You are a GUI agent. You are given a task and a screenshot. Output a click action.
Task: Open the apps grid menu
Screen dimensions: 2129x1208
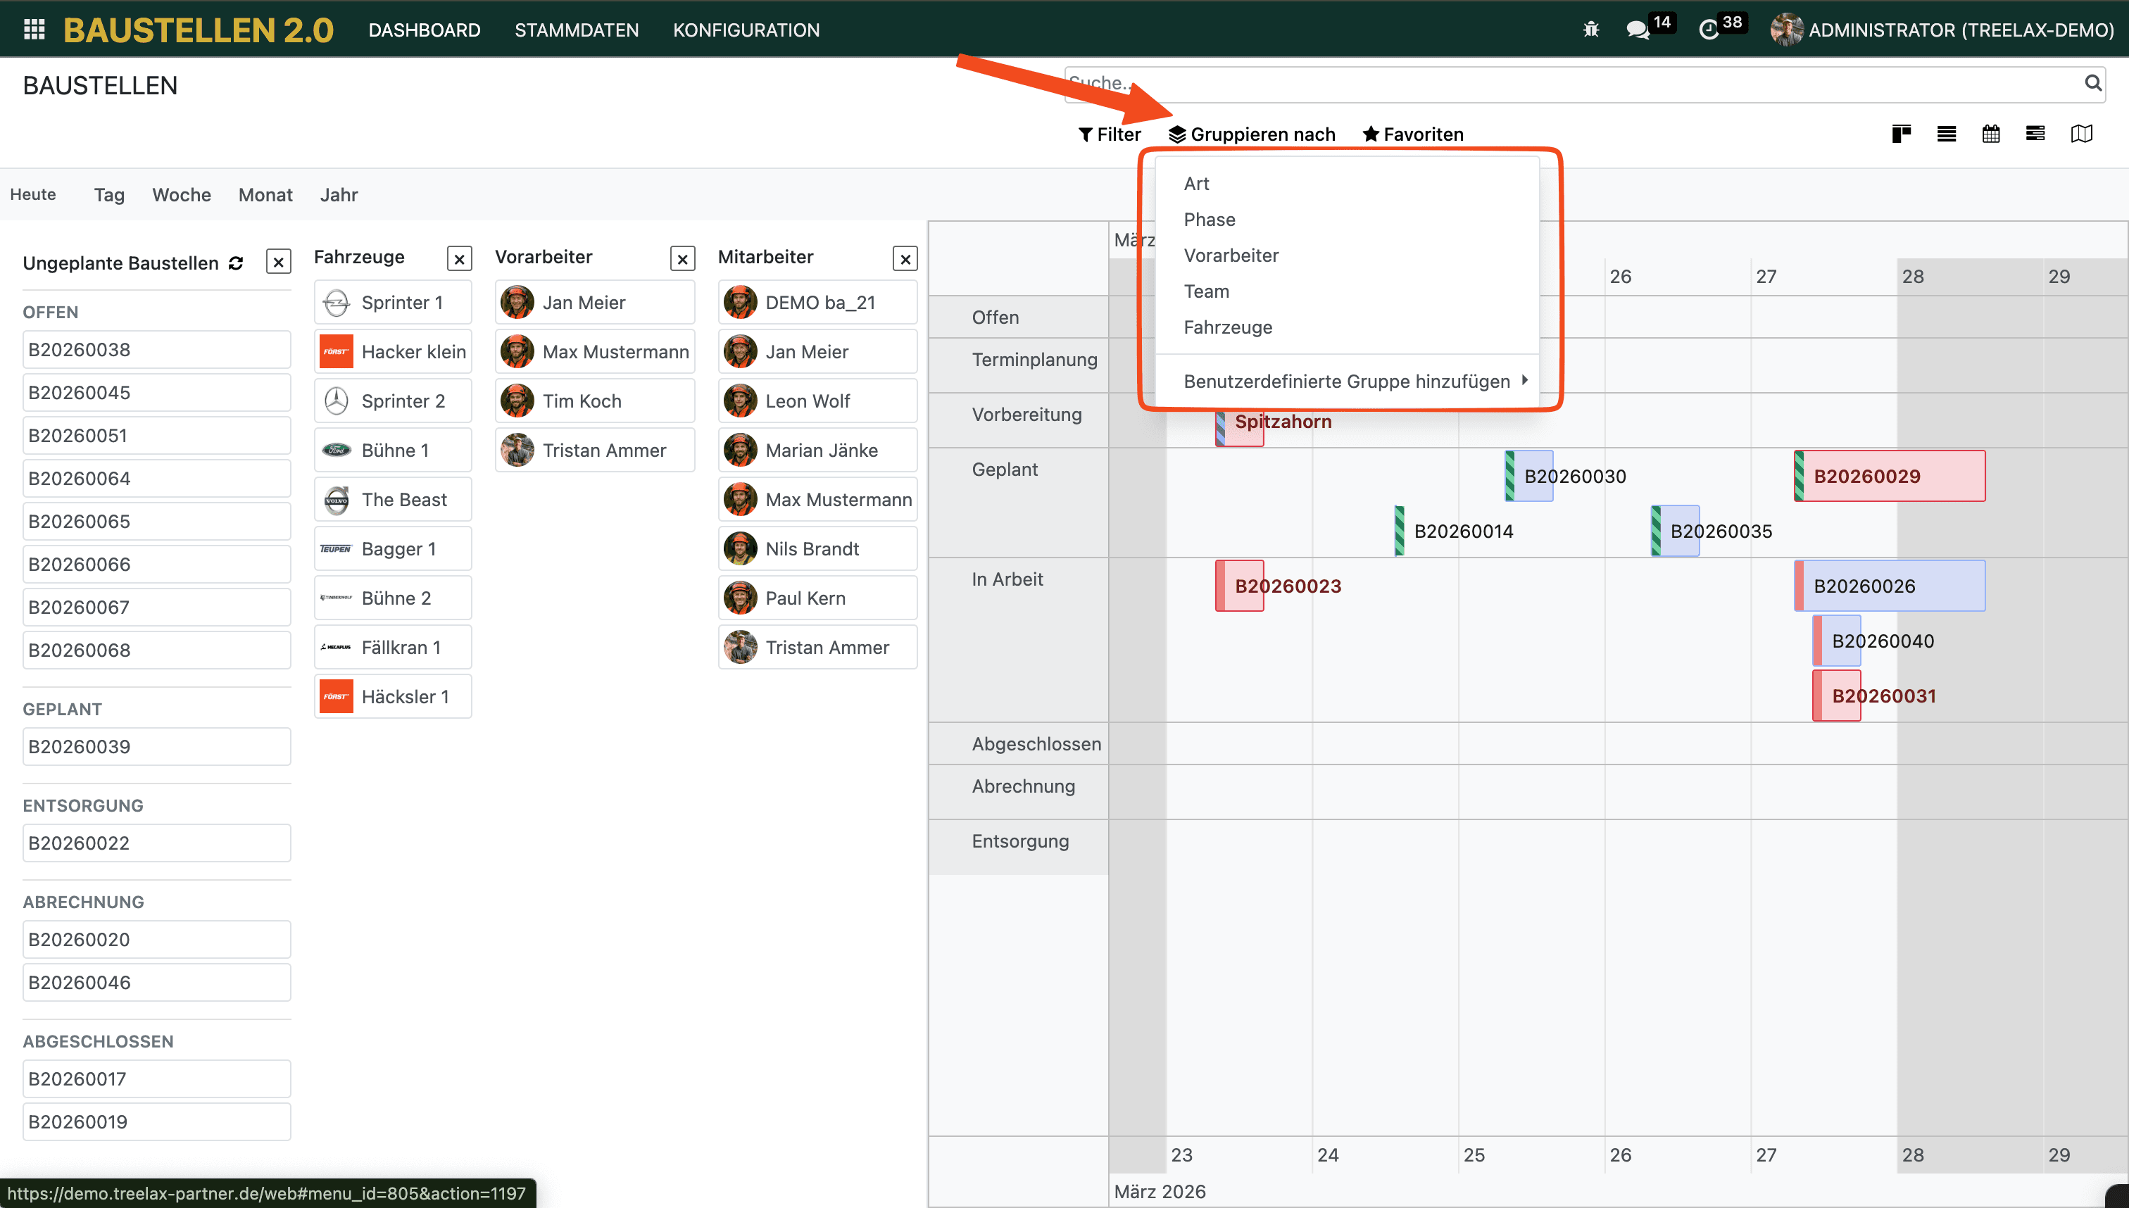[34, 30]
